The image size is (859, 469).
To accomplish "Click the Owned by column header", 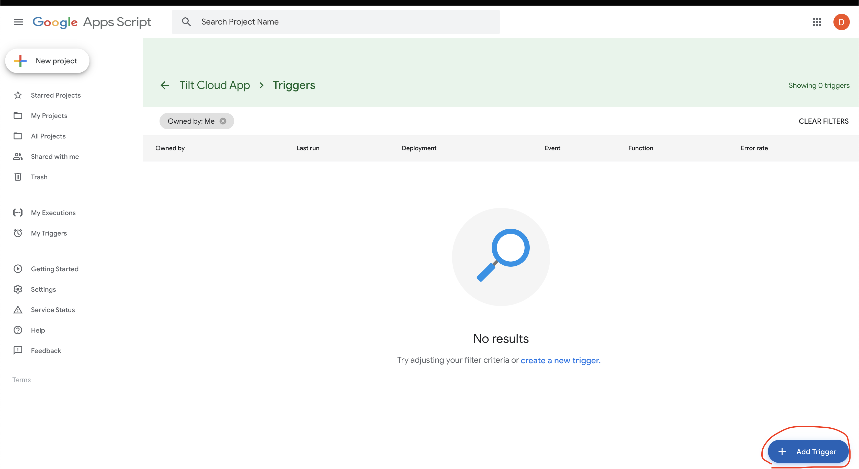I will click(x=170, y=148).
